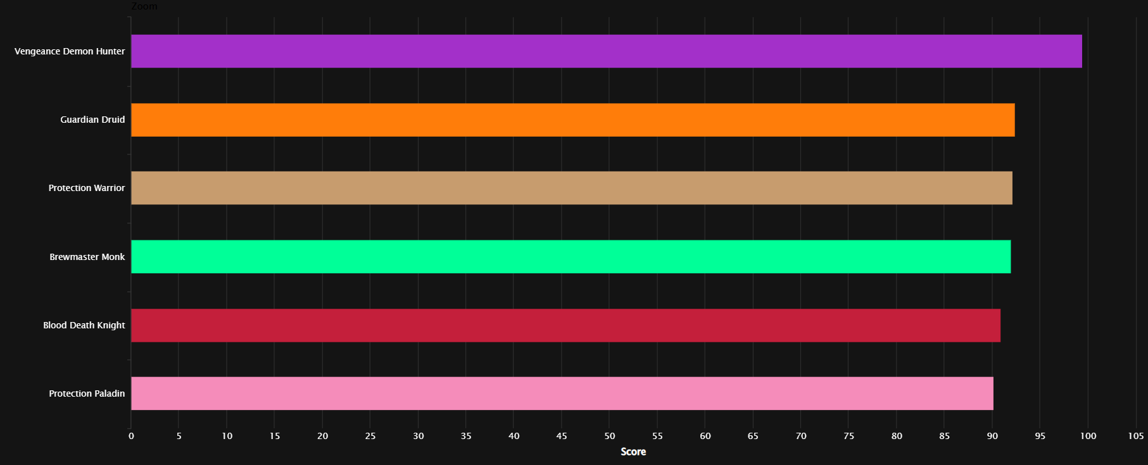Click the red Blood Death Knight bar

pos(565,325)
